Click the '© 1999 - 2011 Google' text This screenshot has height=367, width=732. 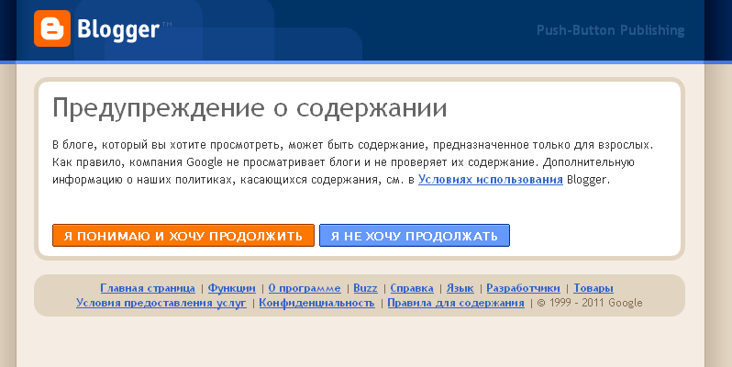[x=590, y=303]
